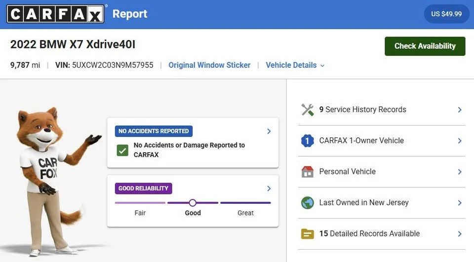Open the No Accidents Reported card chevron
Viewport: 474px width, 262px height.
(x=269, y=131)
